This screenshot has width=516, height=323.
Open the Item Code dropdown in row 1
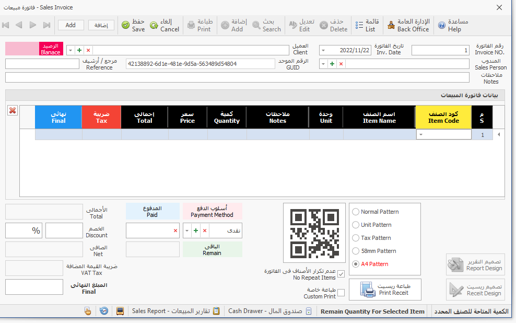pos(421,134)
